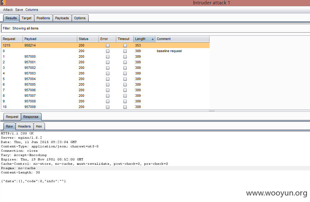This screenshot has height=202, width=310.
Task: Switch to the Options tab
Action: coord(80,18)
